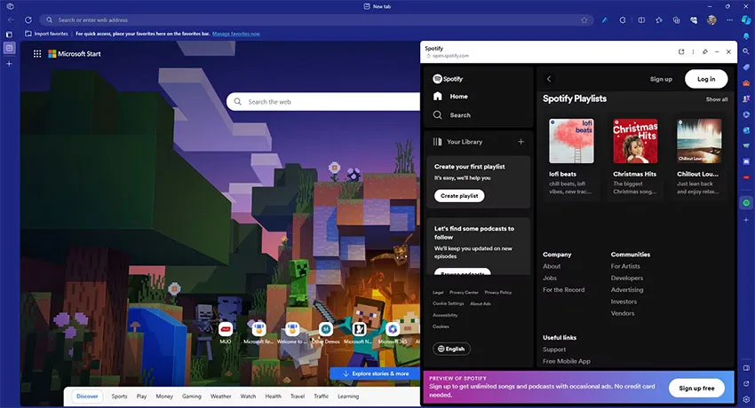The width and height of the screenshot is (755, 408).
Task: Open Spotify panel more options menu
Action: tap(693, 51)
